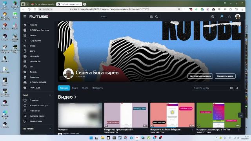Image resolution: width=251 pixels, height=141 pixels.
Task: Click Управлять видео button
Action: pyautogui.click(x=225, y=76)
